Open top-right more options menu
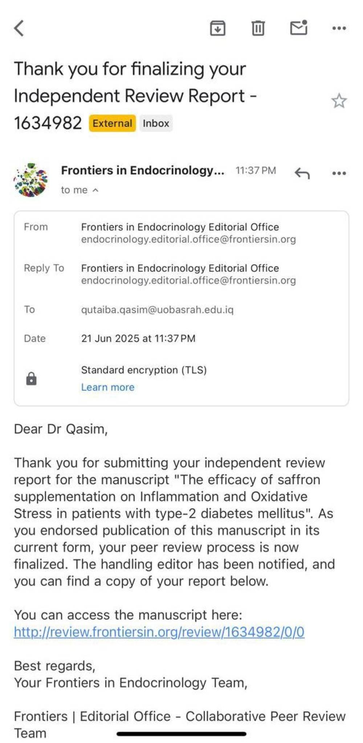The image size is (363, 743). [339, 28]
